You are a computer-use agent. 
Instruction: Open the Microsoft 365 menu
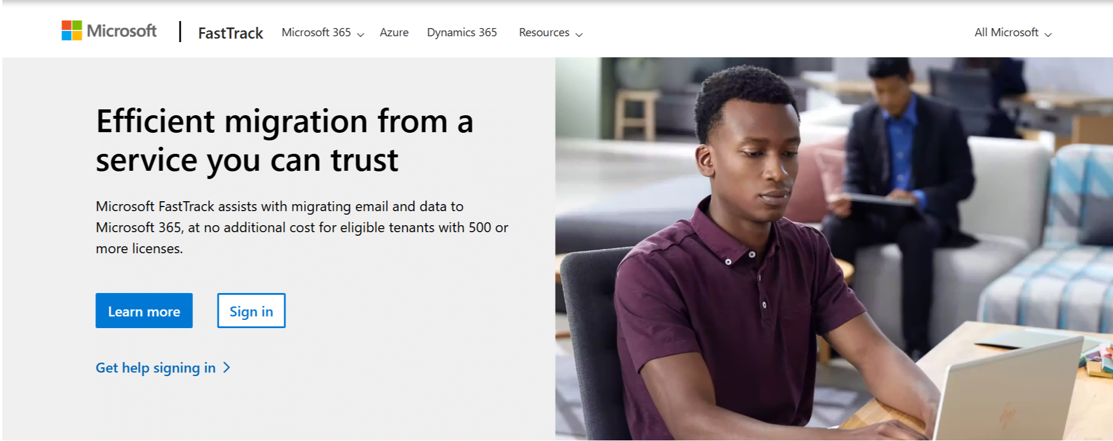(x=316, y=33)
